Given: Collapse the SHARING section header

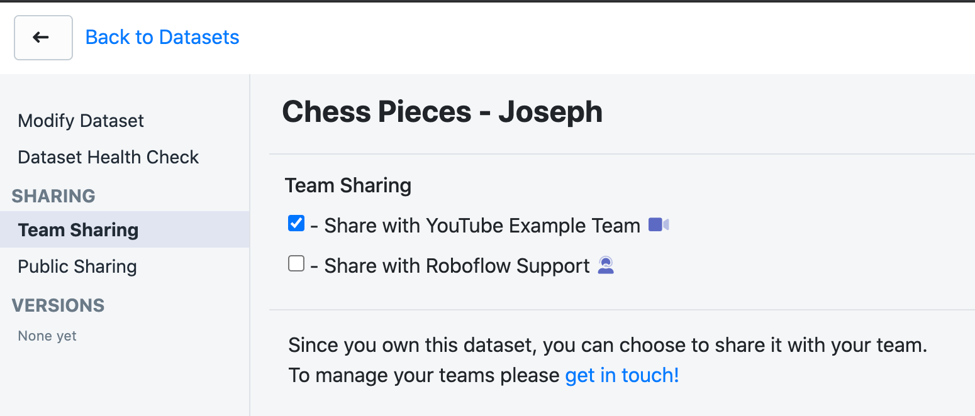Looking at the screenshot, I should (53, 196).
